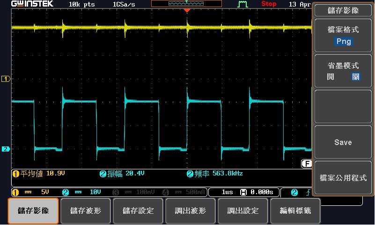The width and height of the screenshot is (375, 225).
Task: Click the waveform memory overview bar
Action: (x=186, y=4)
